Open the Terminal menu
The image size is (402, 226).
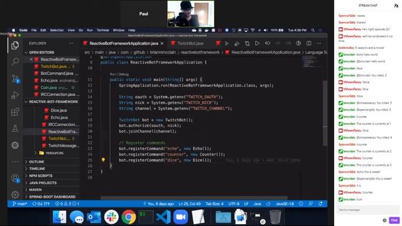[103, 30]
